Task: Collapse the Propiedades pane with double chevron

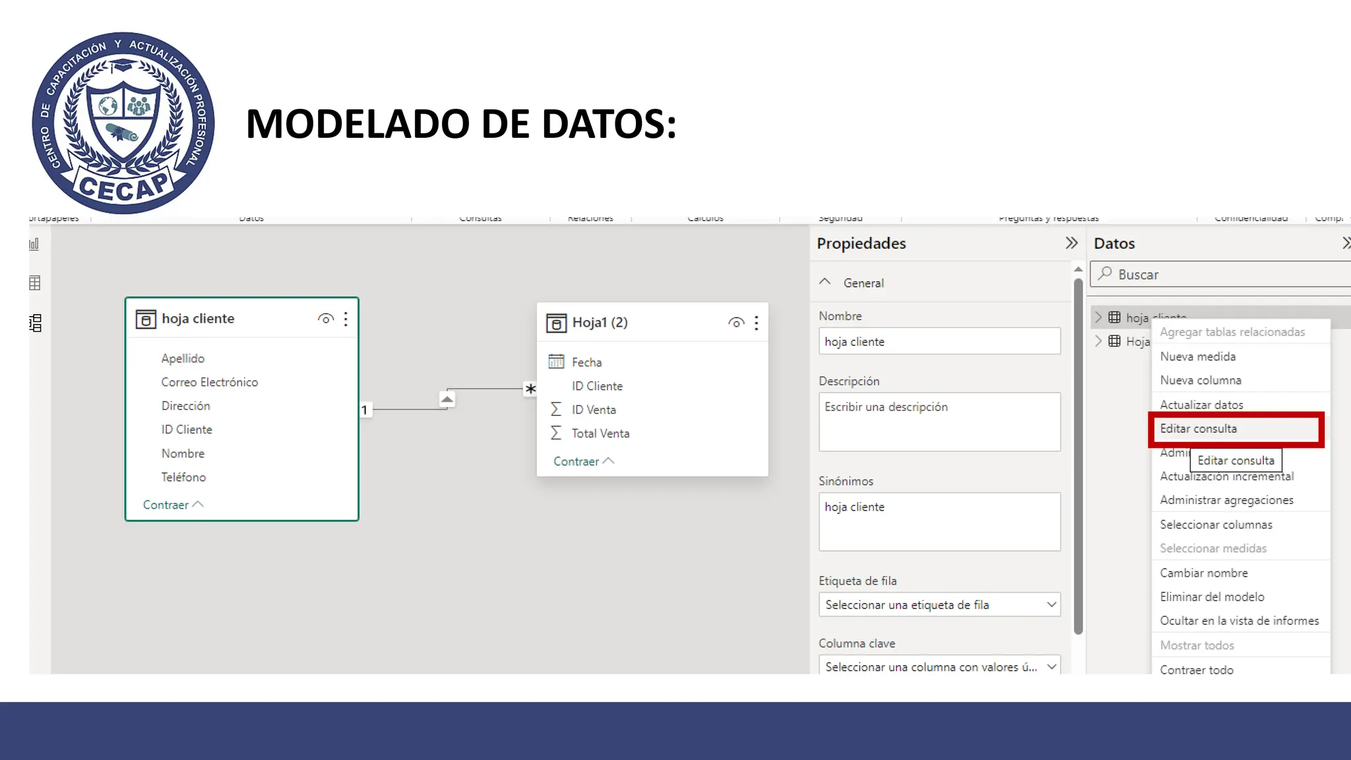Action: click(1071, 243)
